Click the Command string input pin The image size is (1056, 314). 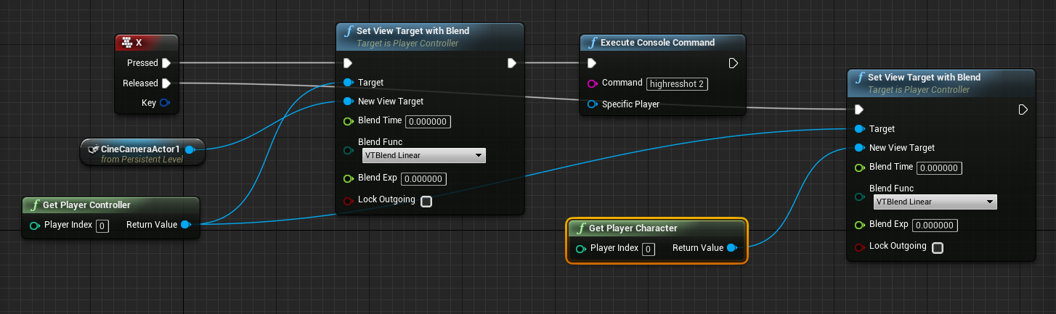pyautogui.click(x=593, y=83)
